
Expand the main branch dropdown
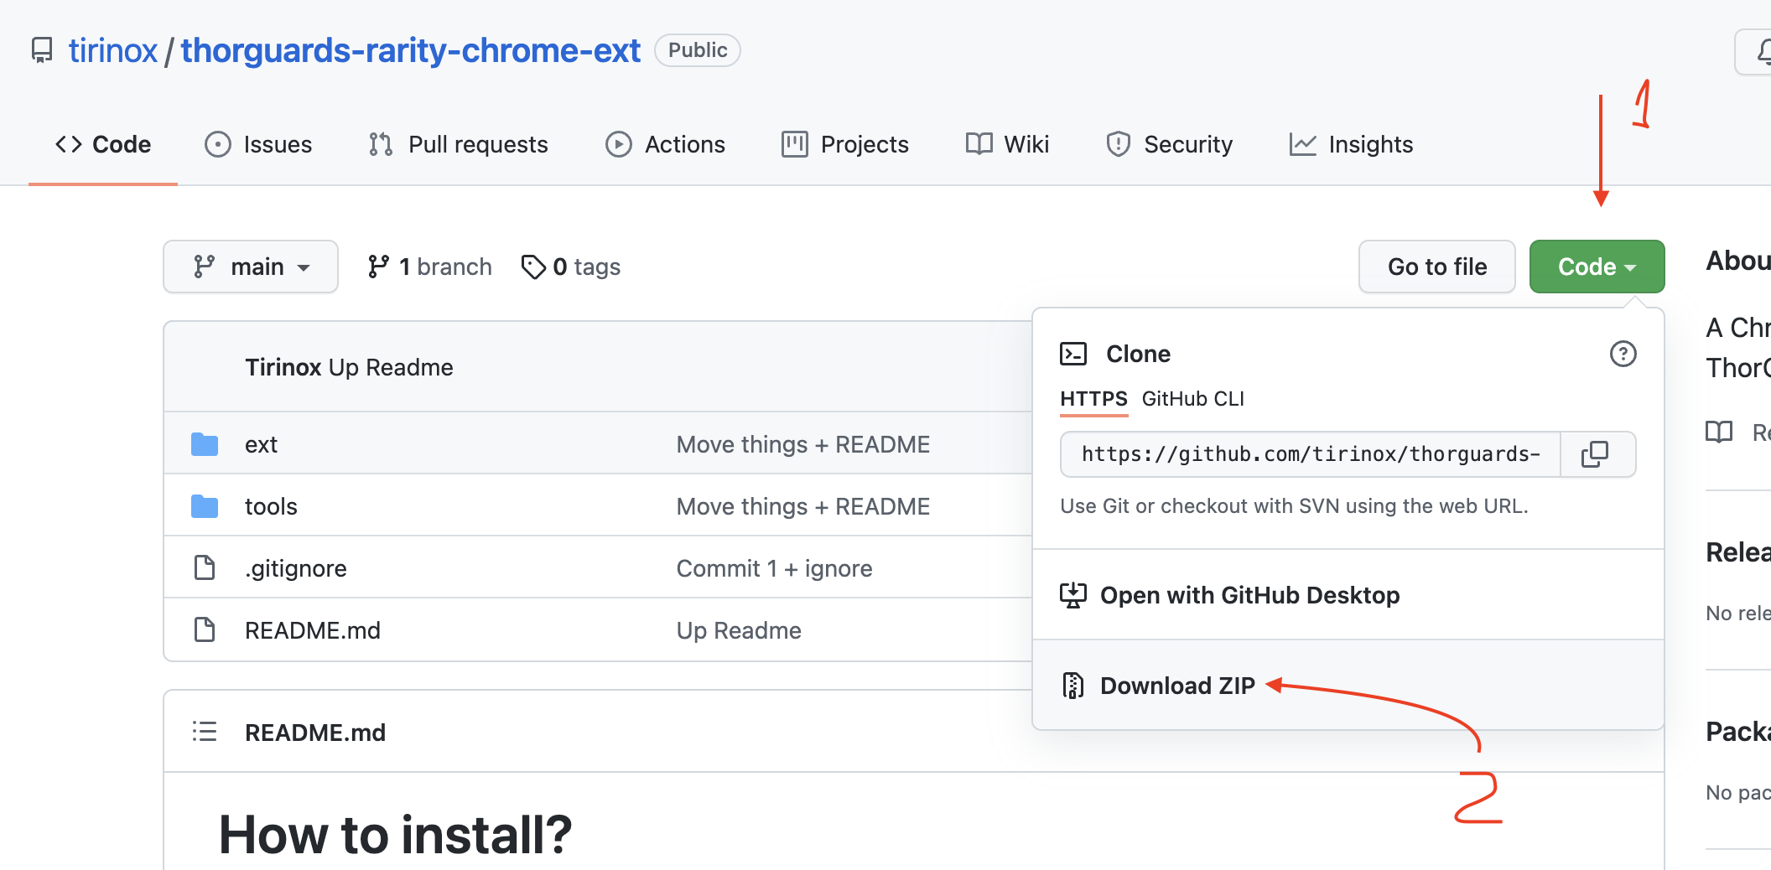pyautogui.click(x=251, y=267)
